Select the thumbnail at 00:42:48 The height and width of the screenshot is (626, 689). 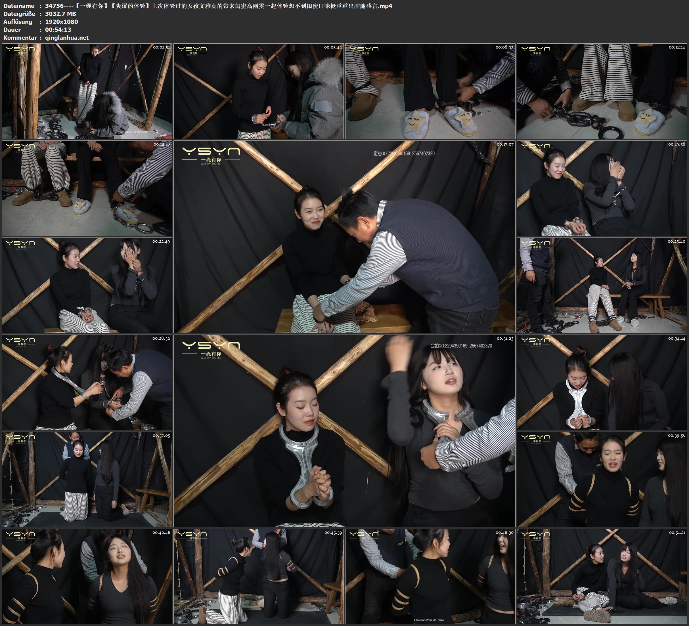pyautogui.click(x=87, y=576)
